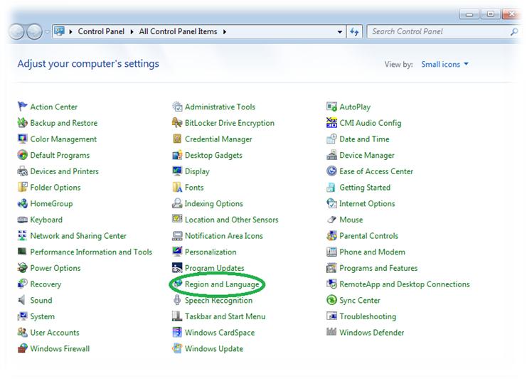Click the Windows Defender icon
Image resolution: width=527 pixels, height=381 pixels.
tap(331, 332)
